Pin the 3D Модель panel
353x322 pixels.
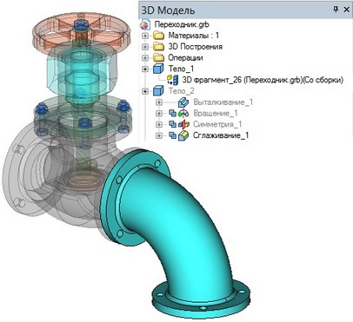tap(336, 10)
